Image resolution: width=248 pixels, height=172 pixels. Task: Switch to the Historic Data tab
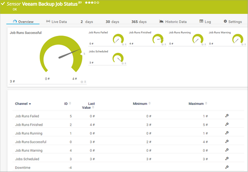point(173,22)
